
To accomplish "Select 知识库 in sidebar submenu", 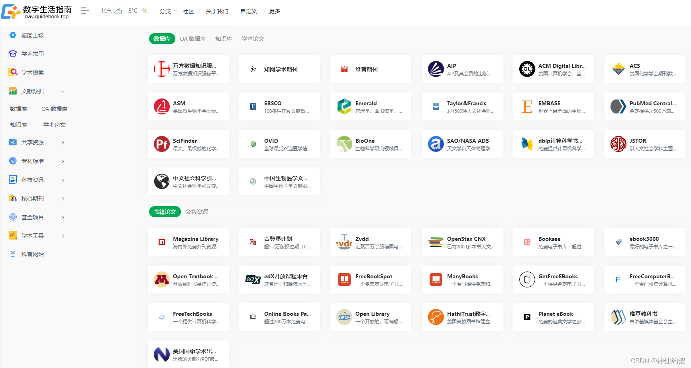I will pos(19,125).
